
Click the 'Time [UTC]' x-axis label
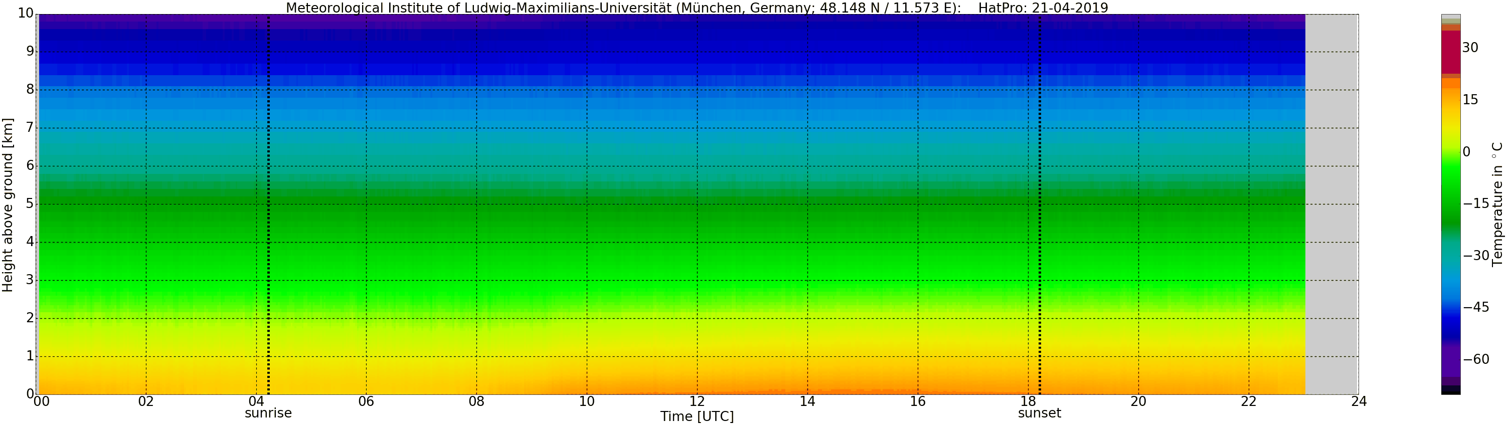click(697, 416)
